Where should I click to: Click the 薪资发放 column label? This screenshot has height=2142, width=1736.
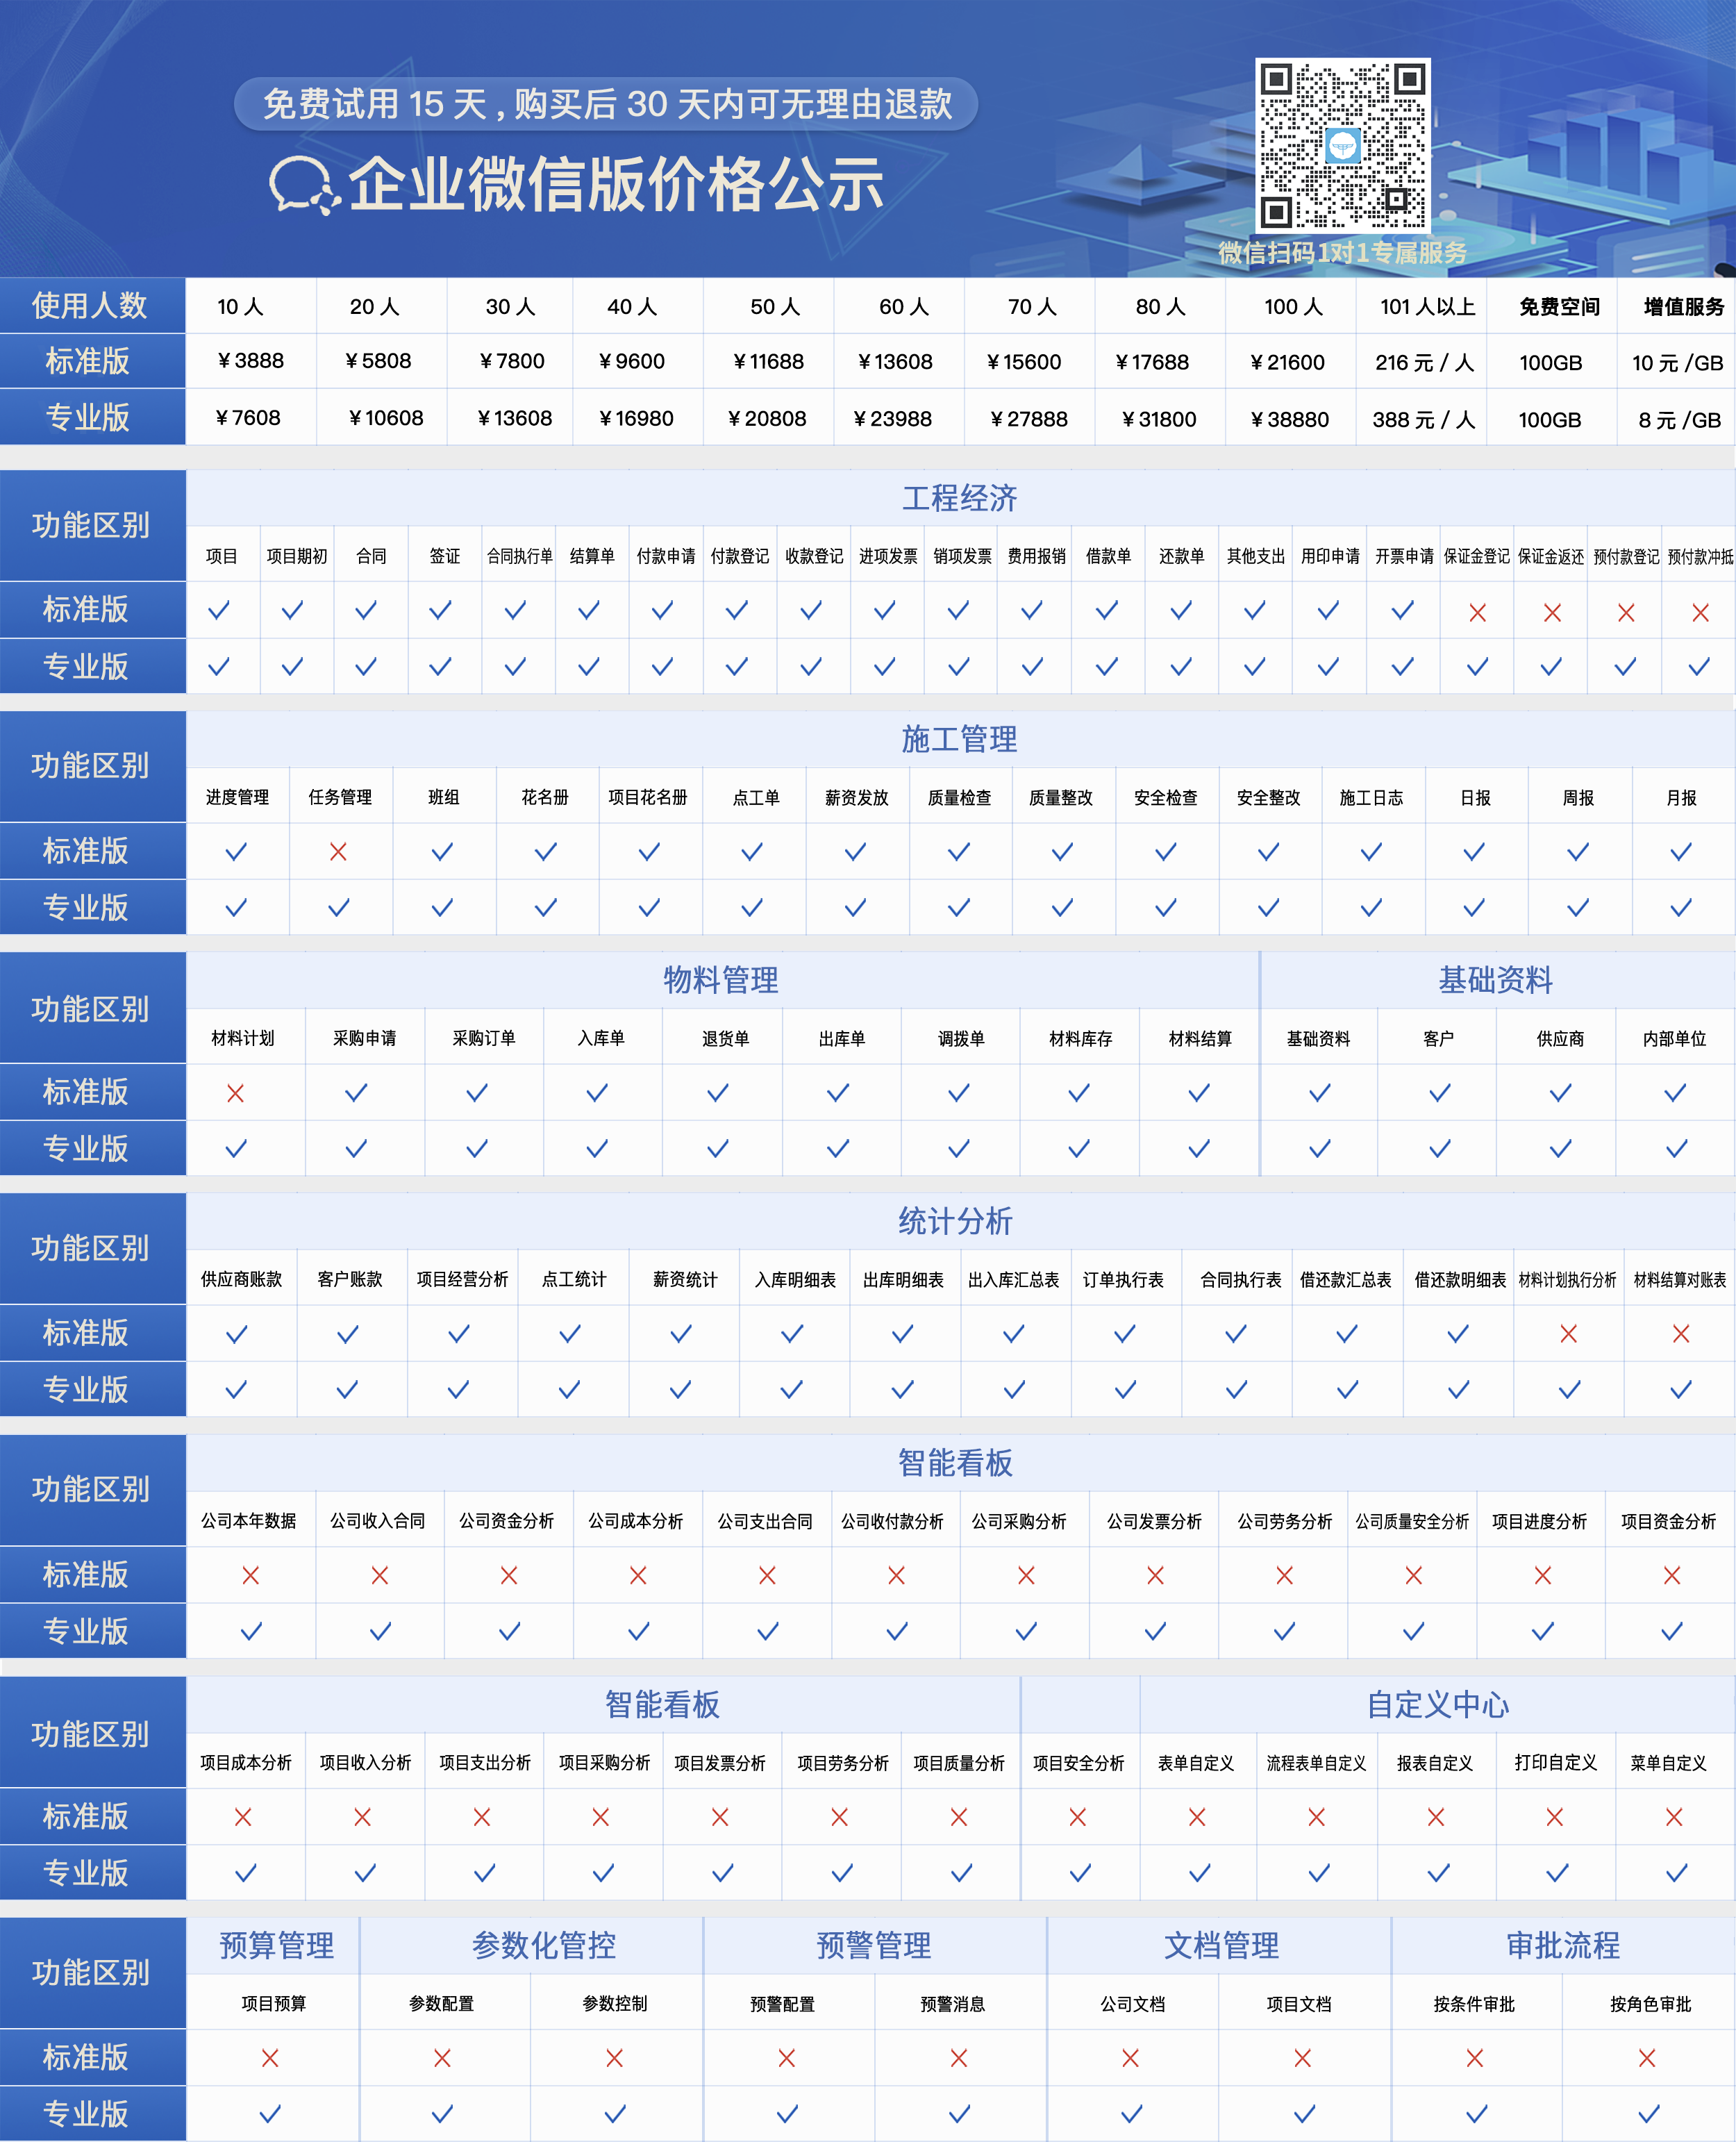856,798
